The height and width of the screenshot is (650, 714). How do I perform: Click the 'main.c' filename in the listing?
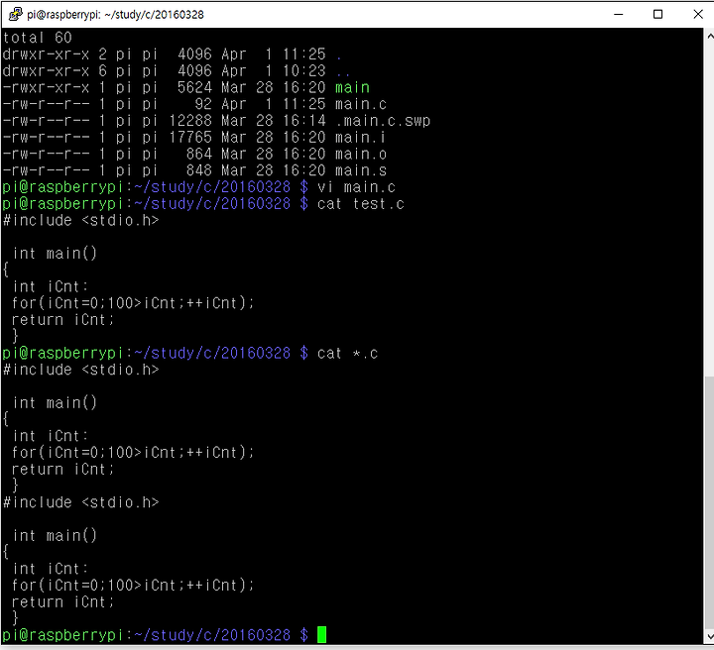click(x=361, y=104)
